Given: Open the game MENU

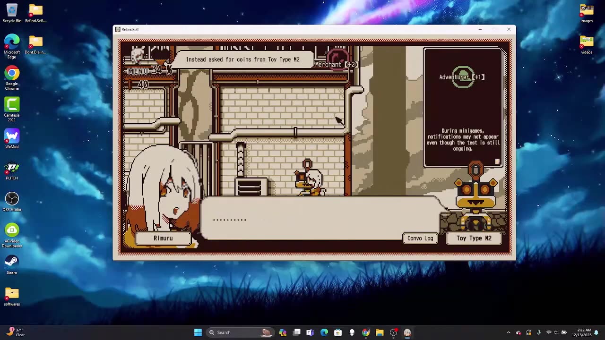Looking at the screenshot, I should 138,71.
